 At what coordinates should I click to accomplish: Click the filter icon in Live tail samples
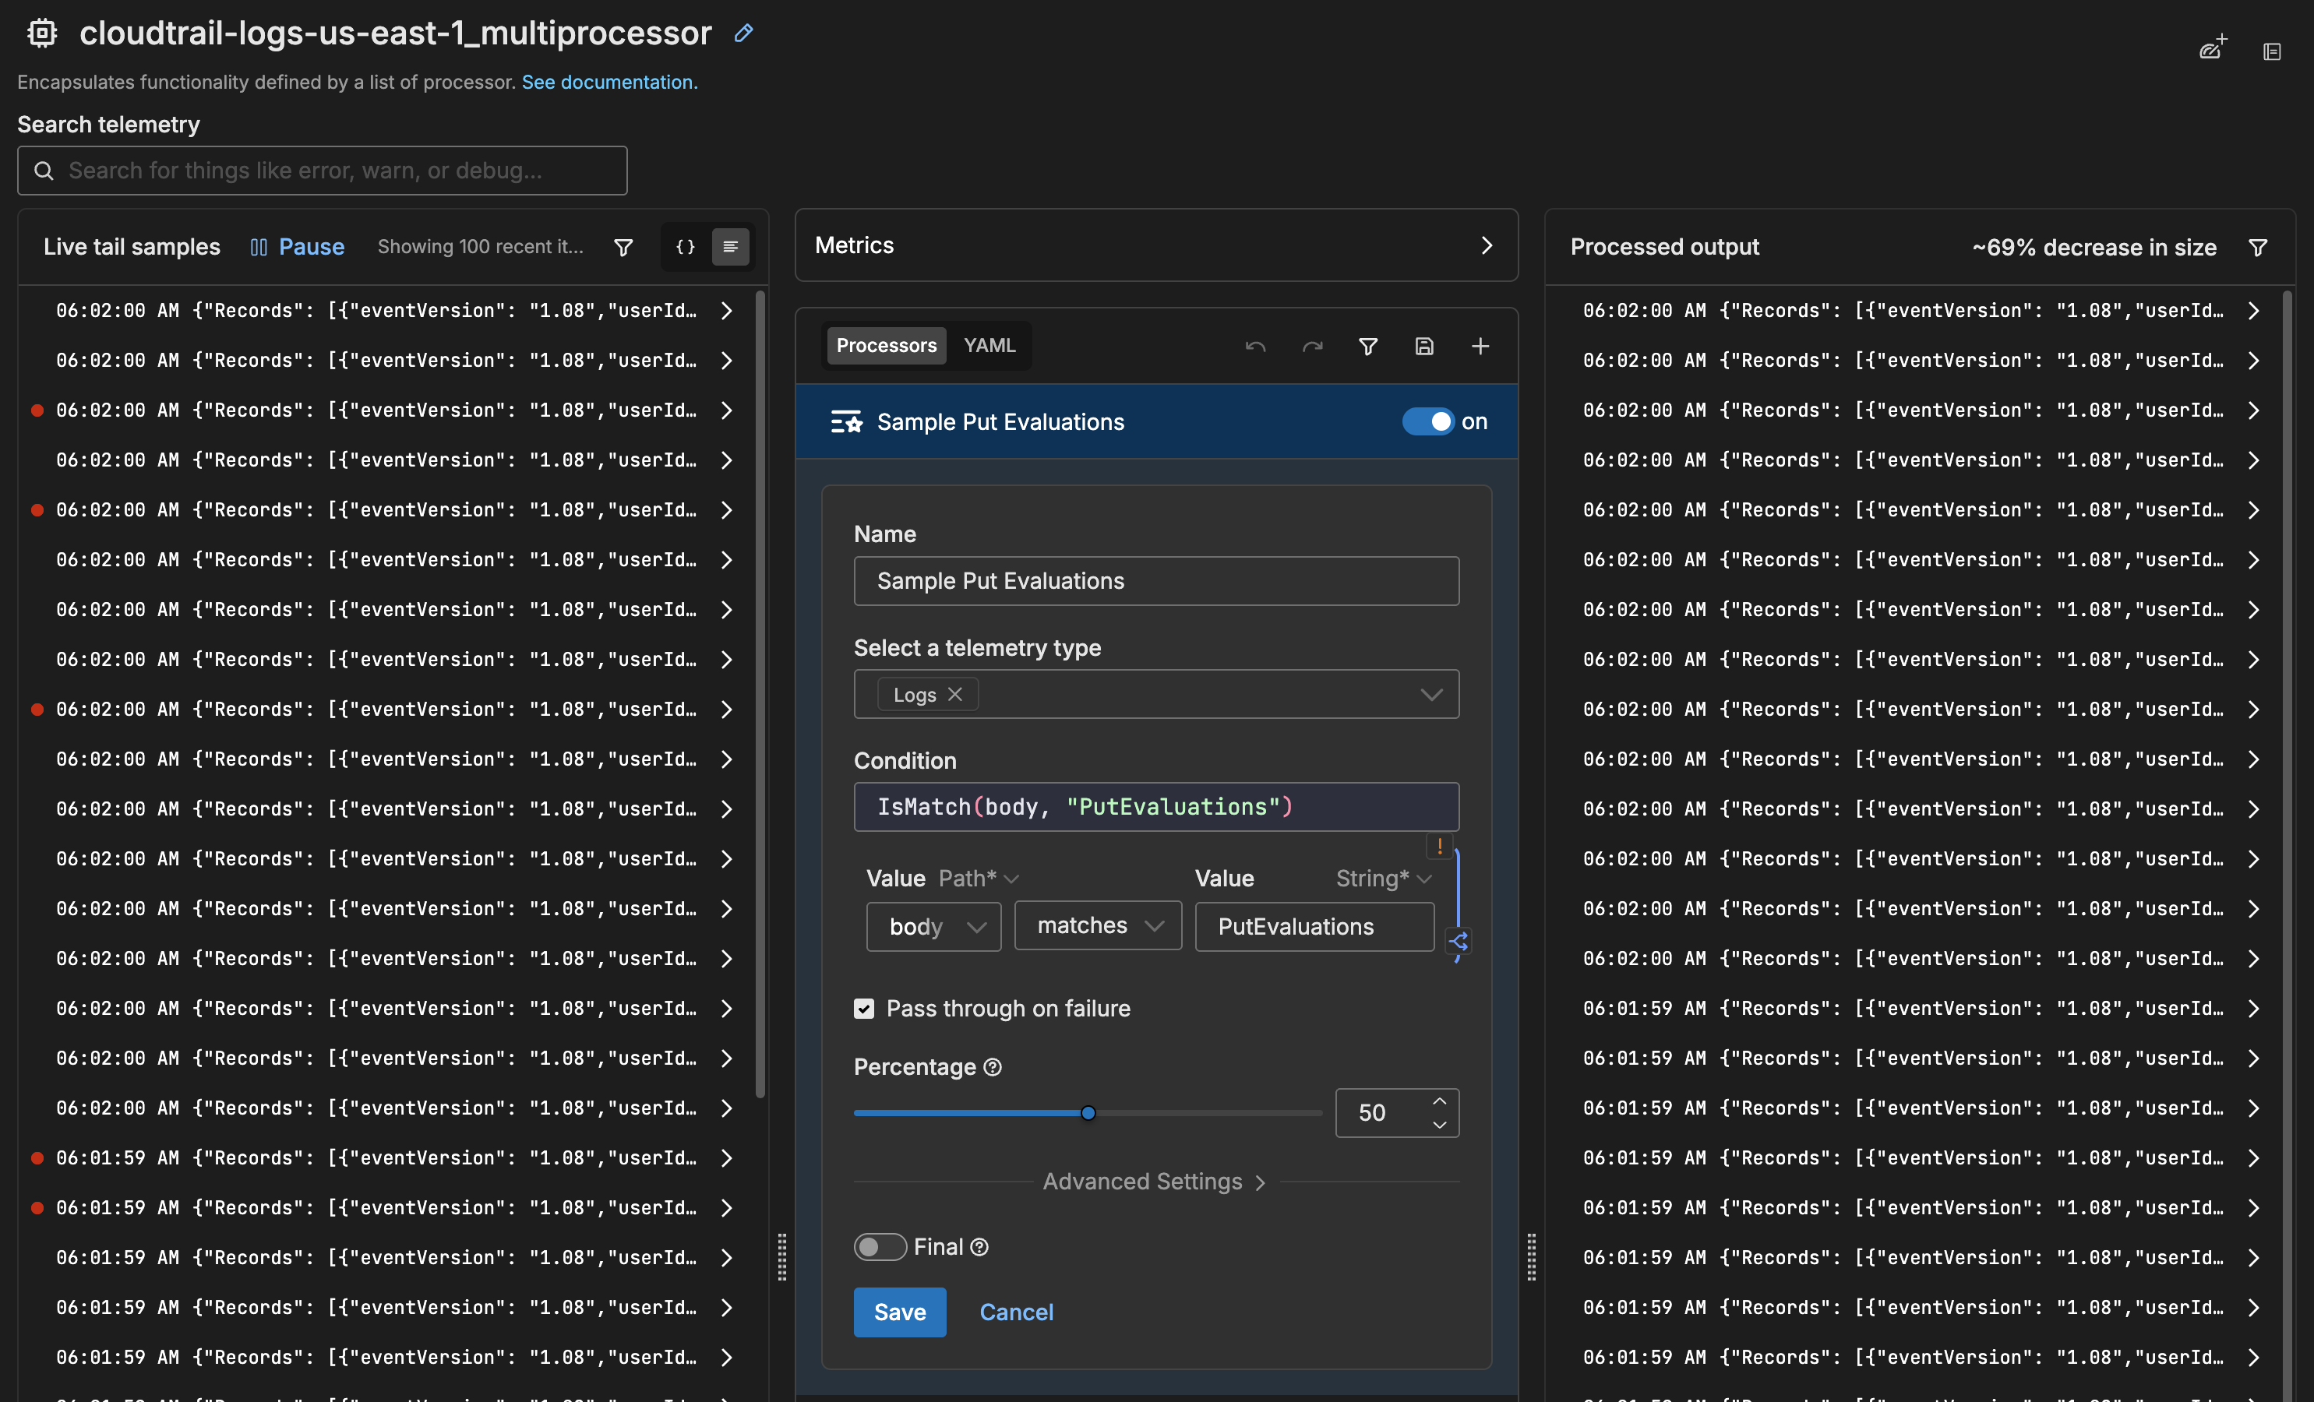pyautogui.click(x=623, y=247)
